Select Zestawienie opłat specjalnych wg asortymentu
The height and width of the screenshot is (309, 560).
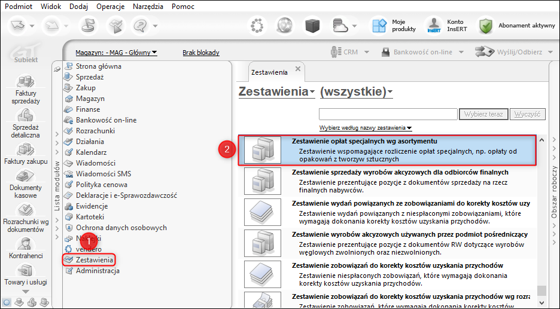click(x=387, y=150)
